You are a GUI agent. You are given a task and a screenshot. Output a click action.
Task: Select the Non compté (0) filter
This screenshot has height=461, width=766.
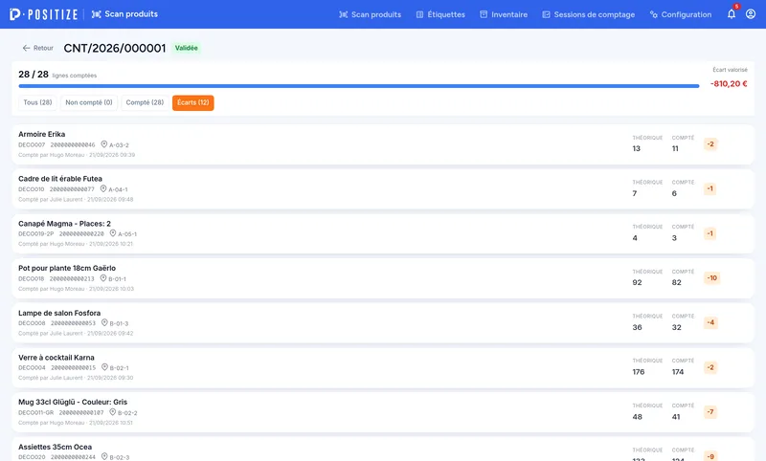coord(89,102)
